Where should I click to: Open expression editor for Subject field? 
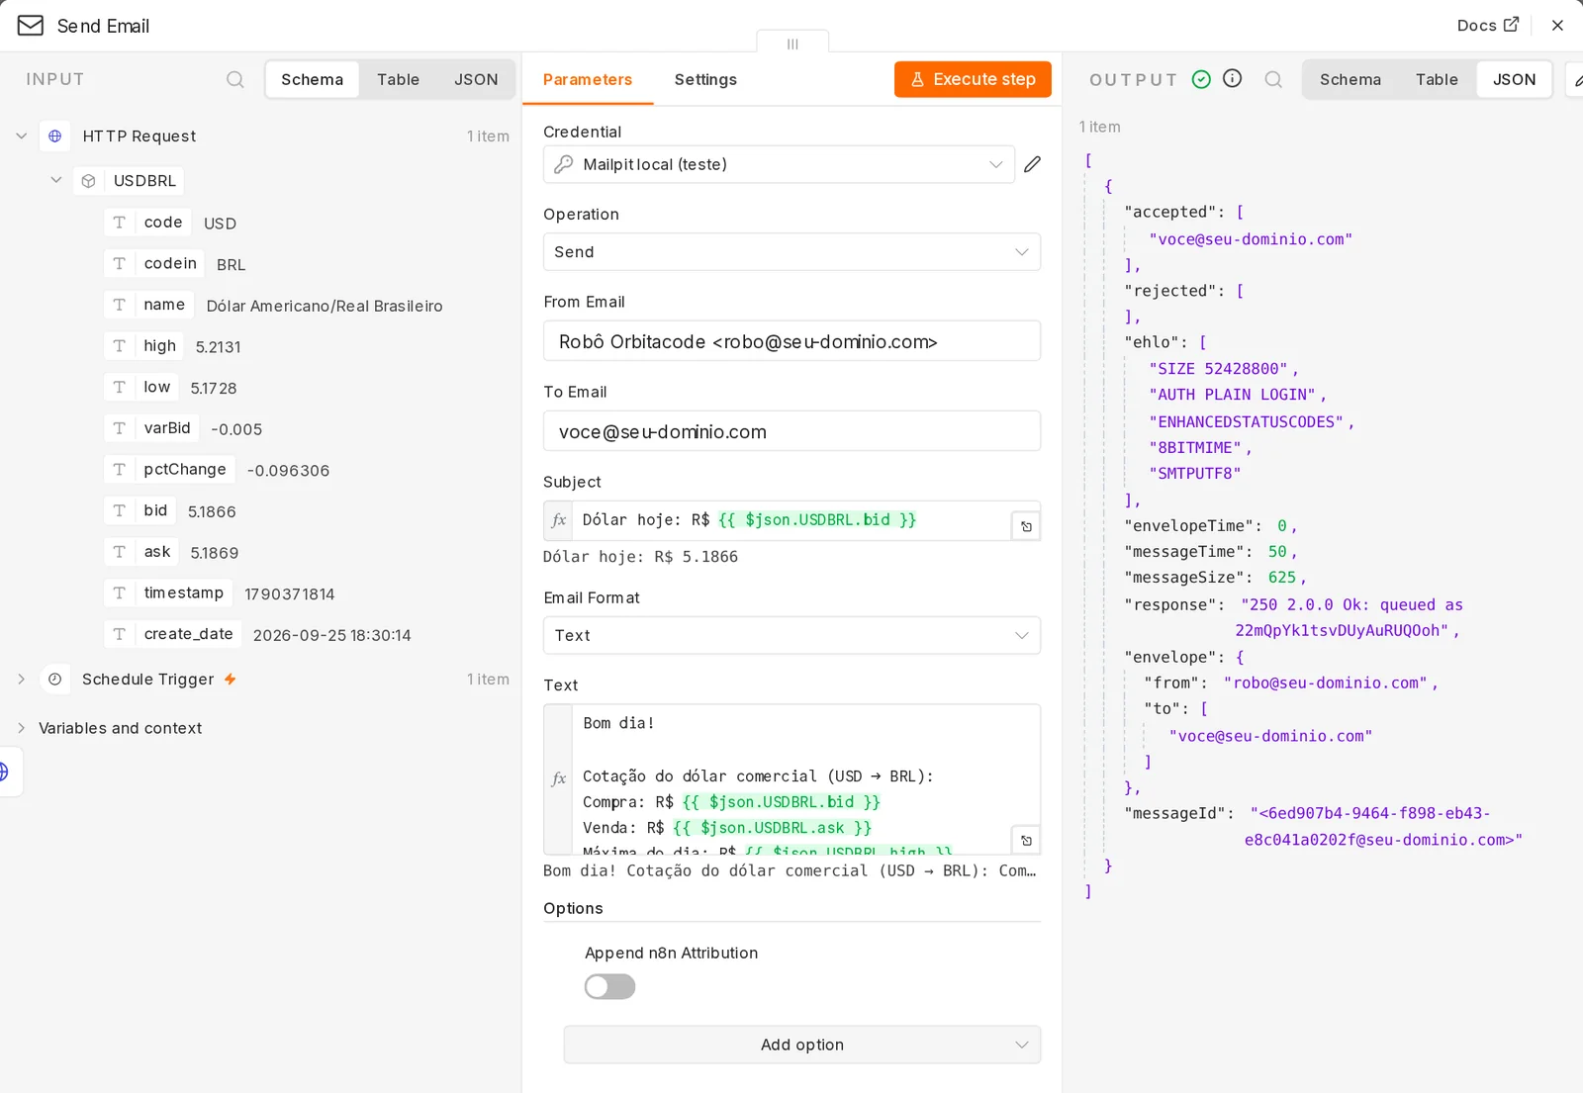pyautogui.click(x=1026, y=526)
